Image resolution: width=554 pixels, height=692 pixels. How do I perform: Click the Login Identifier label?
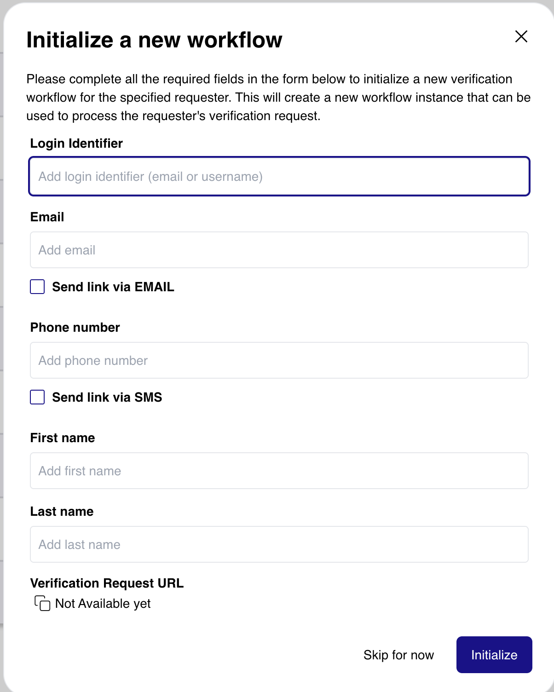(76, 143)
